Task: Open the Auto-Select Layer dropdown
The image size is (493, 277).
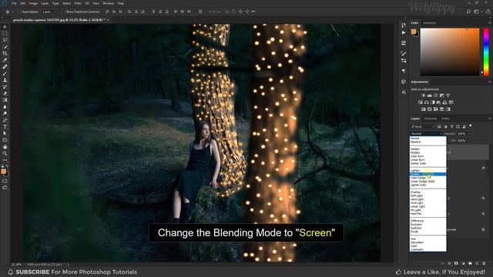Action: coord(49,12)
